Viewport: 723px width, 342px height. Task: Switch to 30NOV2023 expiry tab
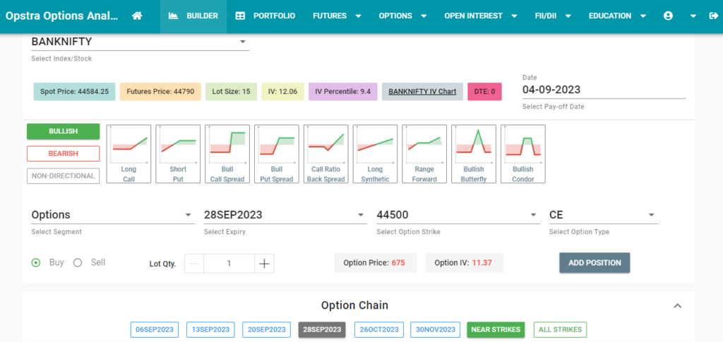tap(435, 329)
